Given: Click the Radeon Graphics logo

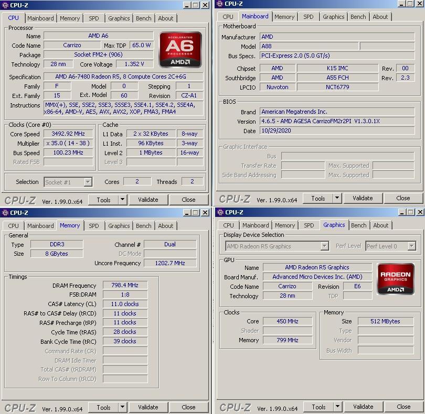Looking at the screenshot, I should (396, 279).
